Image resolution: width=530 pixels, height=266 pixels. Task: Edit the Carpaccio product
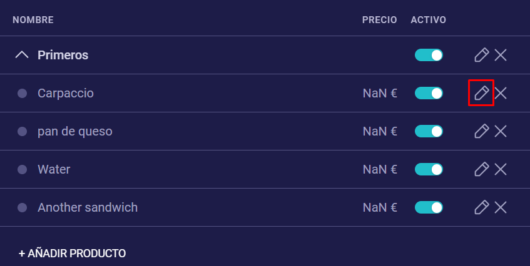coord(481,93)
